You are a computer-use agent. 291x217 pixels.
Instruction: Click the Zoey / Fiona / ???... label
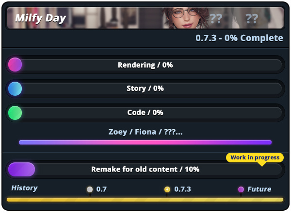[145, 132]
